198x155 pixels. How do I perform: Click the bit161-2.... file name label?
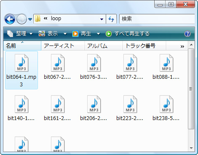[x=57, y=118]
